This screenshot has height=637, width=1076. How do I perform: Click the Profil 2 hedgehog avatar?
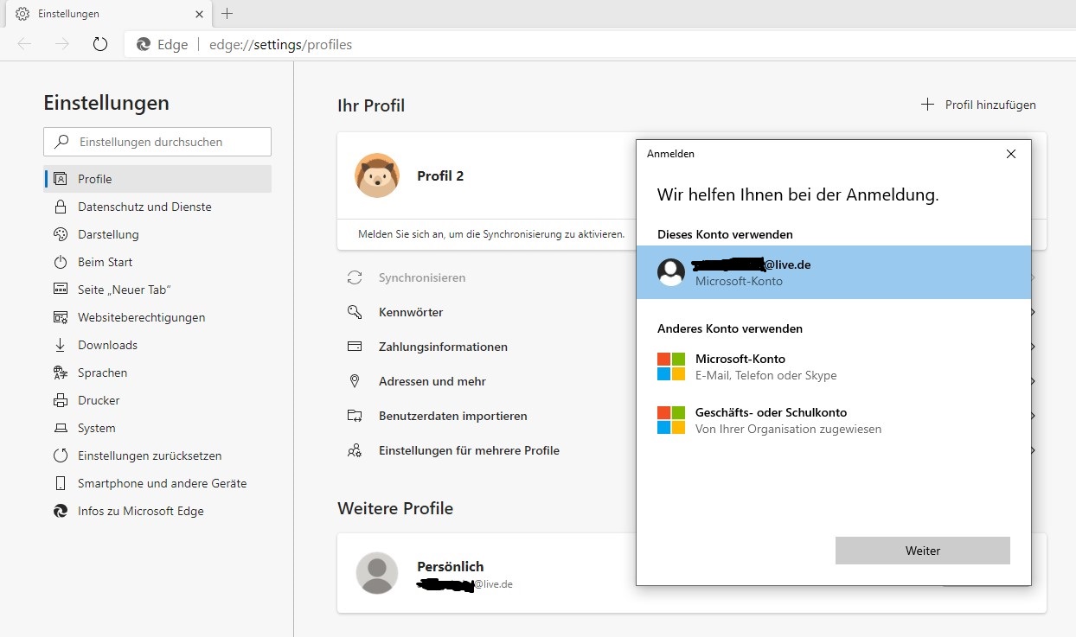point(377,175)
